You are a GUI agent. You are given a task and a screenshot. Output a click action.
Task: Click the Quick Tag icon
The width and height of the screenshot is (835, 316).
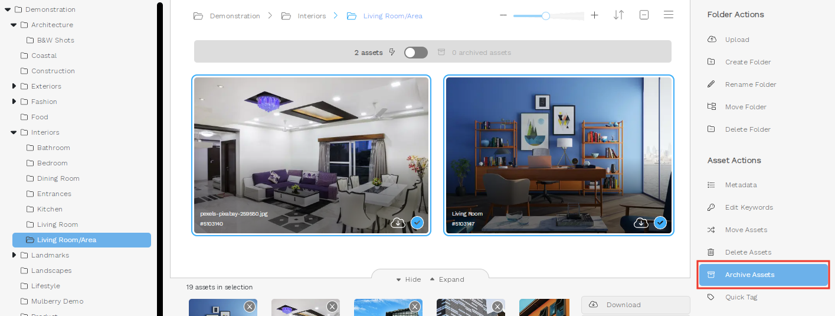pos(711,297)
